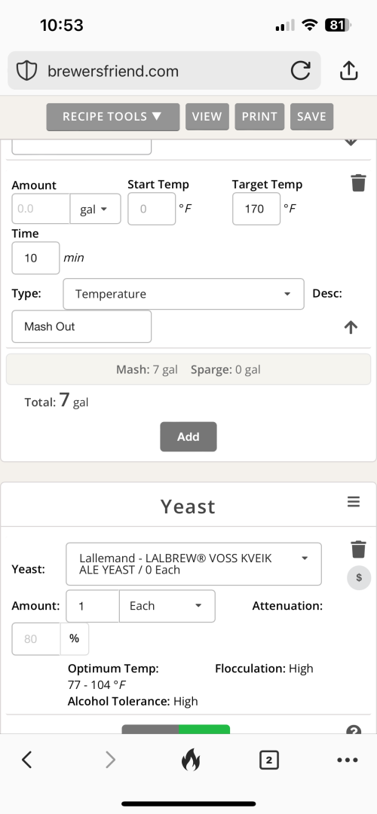Edit the Target Temp field showing 170
The image size is (377, 814).
click(x=256, y=209)
